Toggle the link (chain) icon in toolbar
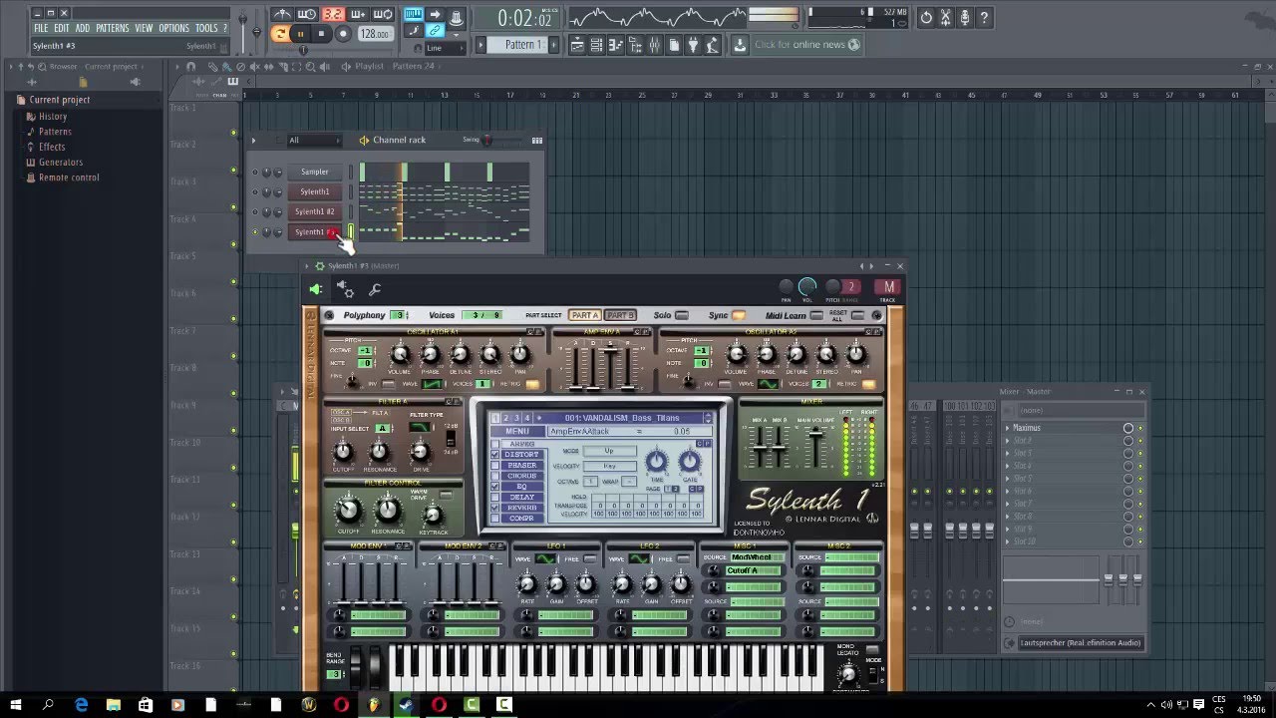The height and width of the screenshot is (718, 1276). [x=435, y=31]
